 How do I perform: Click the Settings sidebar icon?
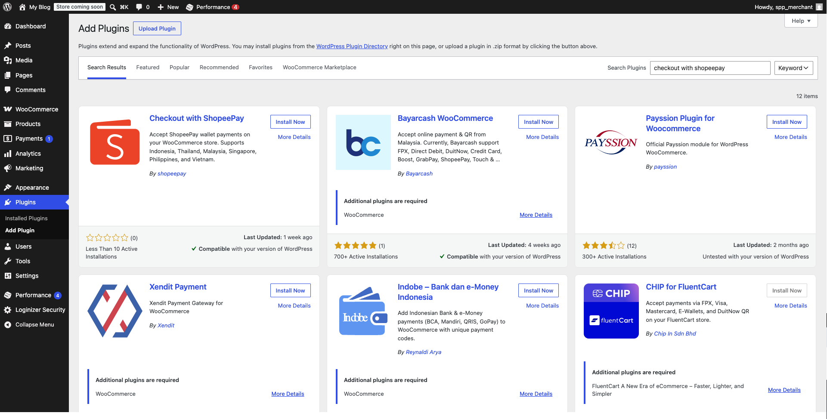coord(8,276)
